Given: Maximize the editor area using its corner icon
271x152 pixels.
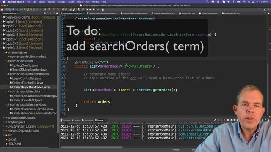Looking at the screenshot, I should [269, 13].
